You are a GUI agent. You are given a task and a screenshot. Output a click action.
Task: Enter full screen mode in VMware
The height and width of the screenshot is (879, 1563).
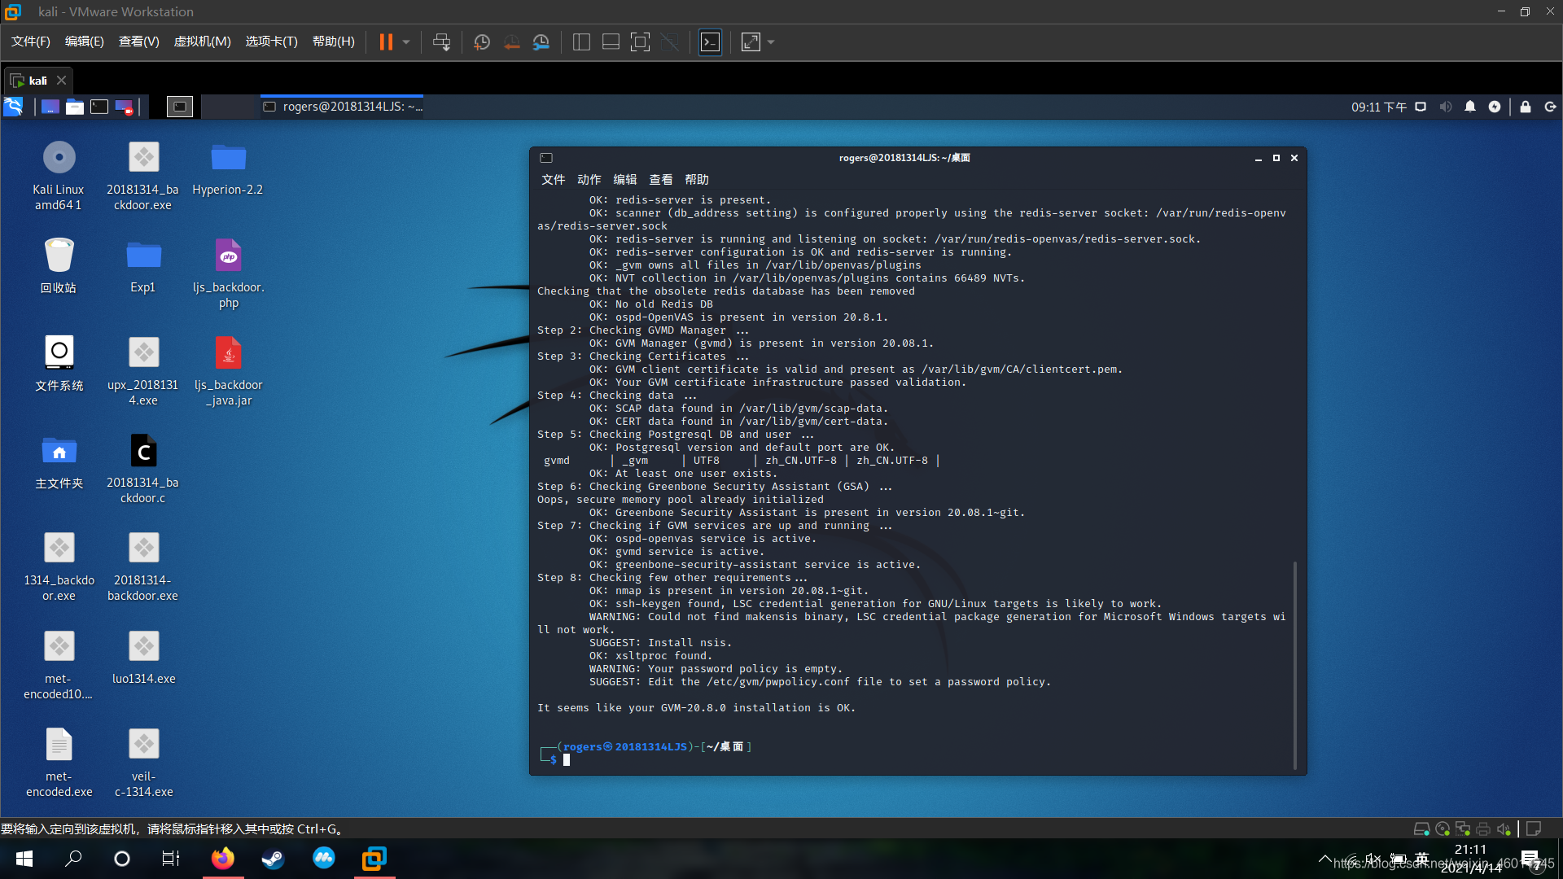point(640,42)
